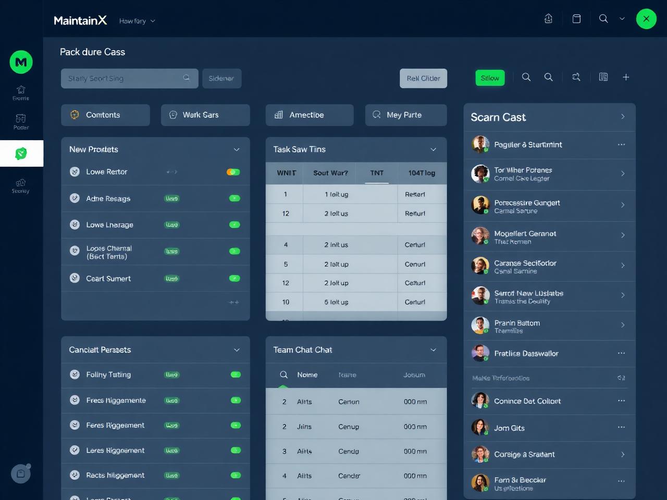Click the green Stilow button
Viewport: 667px width, 500px height.
[490, 78]
